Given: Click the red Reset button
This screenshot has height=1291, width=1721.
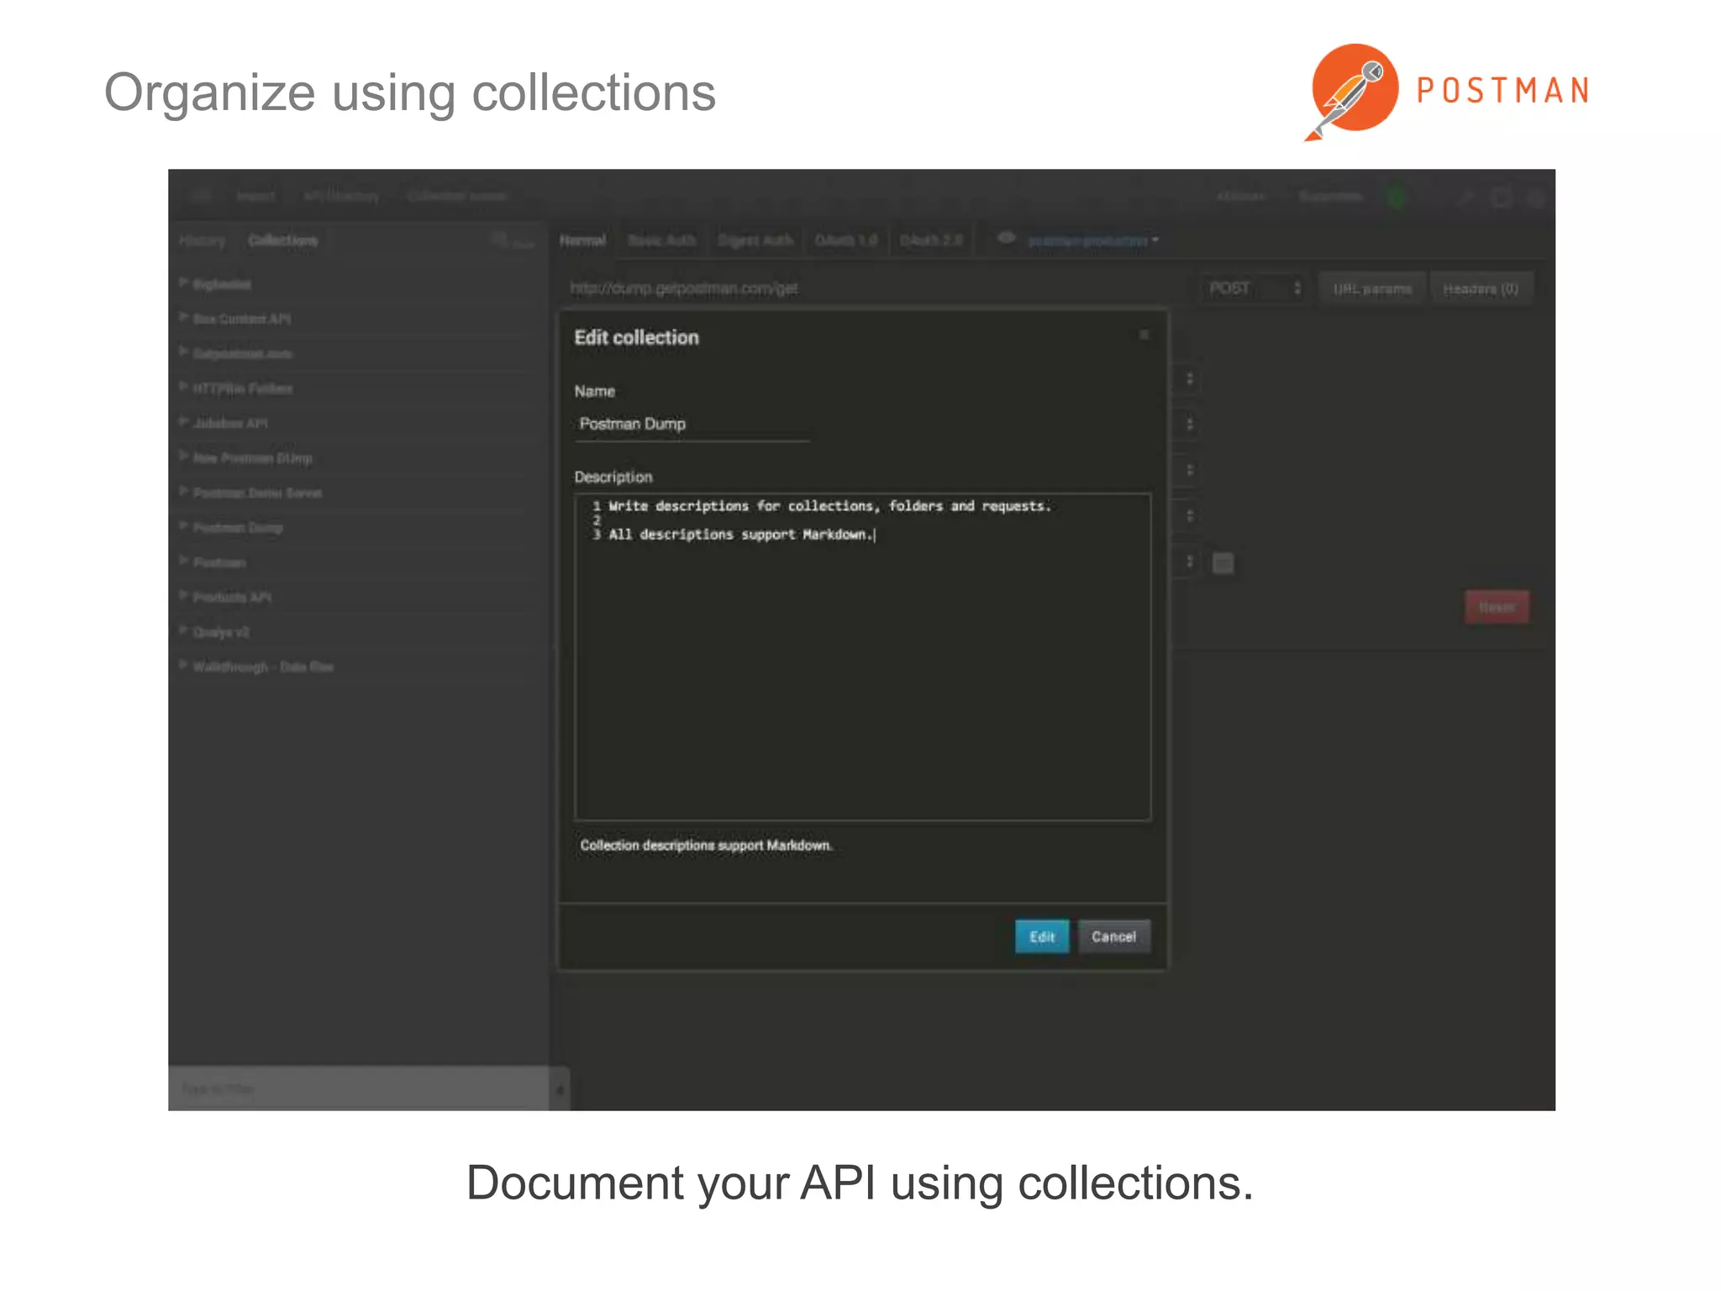Looking at the screenshot, I should click(x=1497, y=607).
